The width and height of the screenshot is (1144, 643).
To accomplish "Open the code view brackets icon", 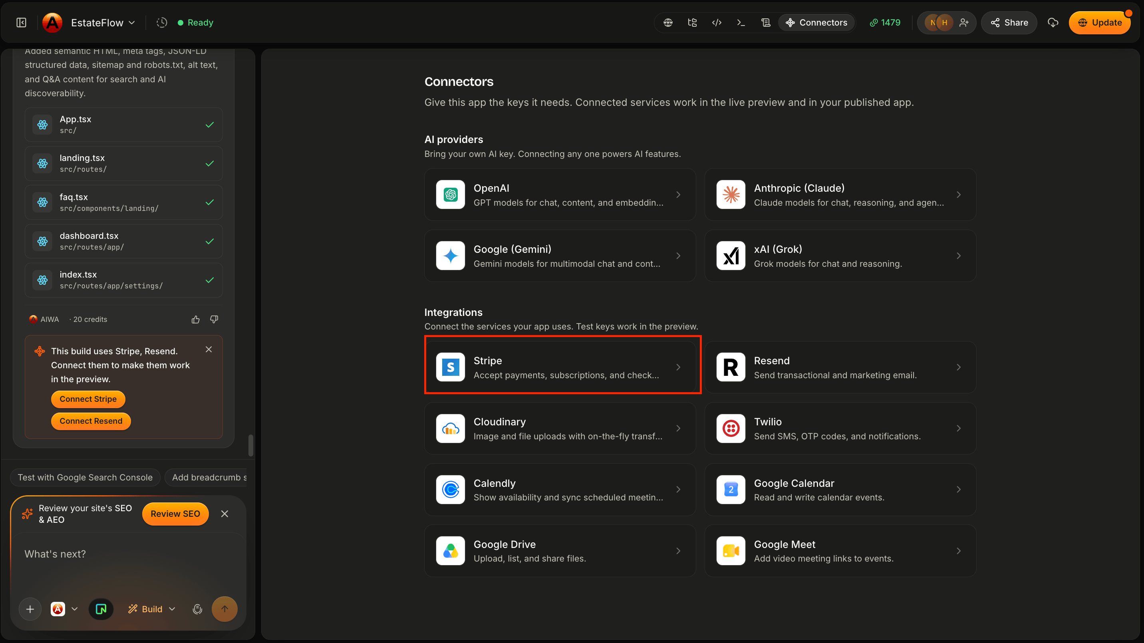I will coord(716,23).
